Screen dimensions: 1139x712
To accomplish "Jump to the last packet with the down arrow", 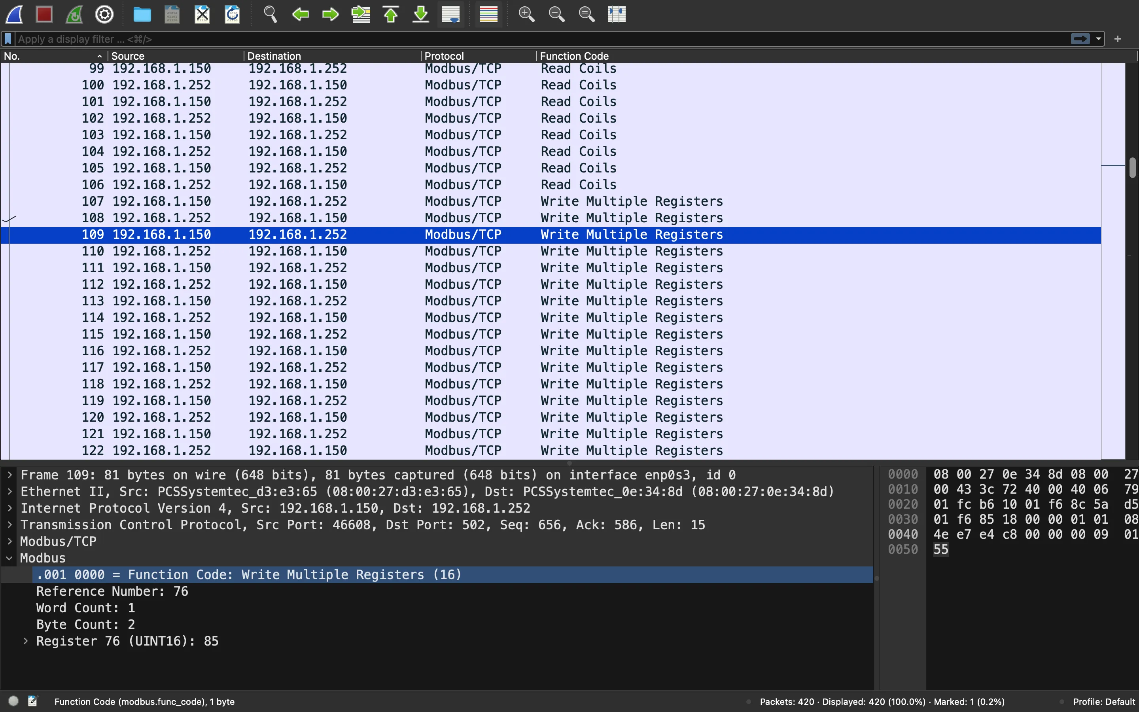I will [x=421, y=14].
